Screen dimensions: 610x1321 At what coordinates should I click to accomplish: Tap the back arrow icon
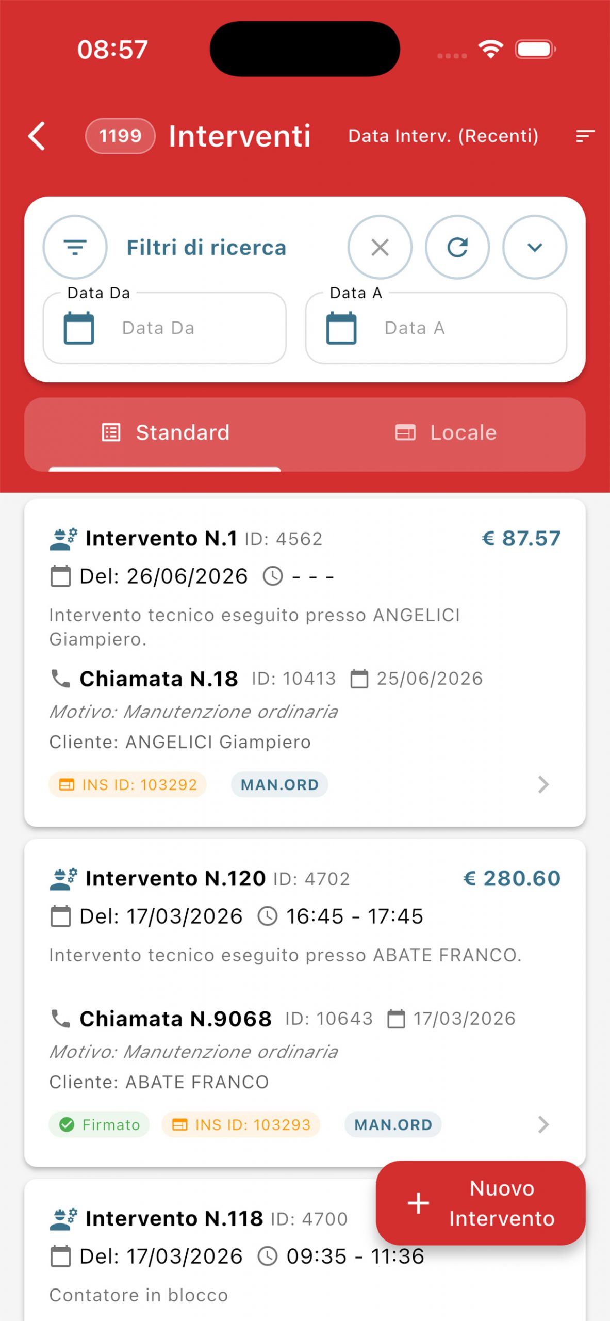click(37, 136)
